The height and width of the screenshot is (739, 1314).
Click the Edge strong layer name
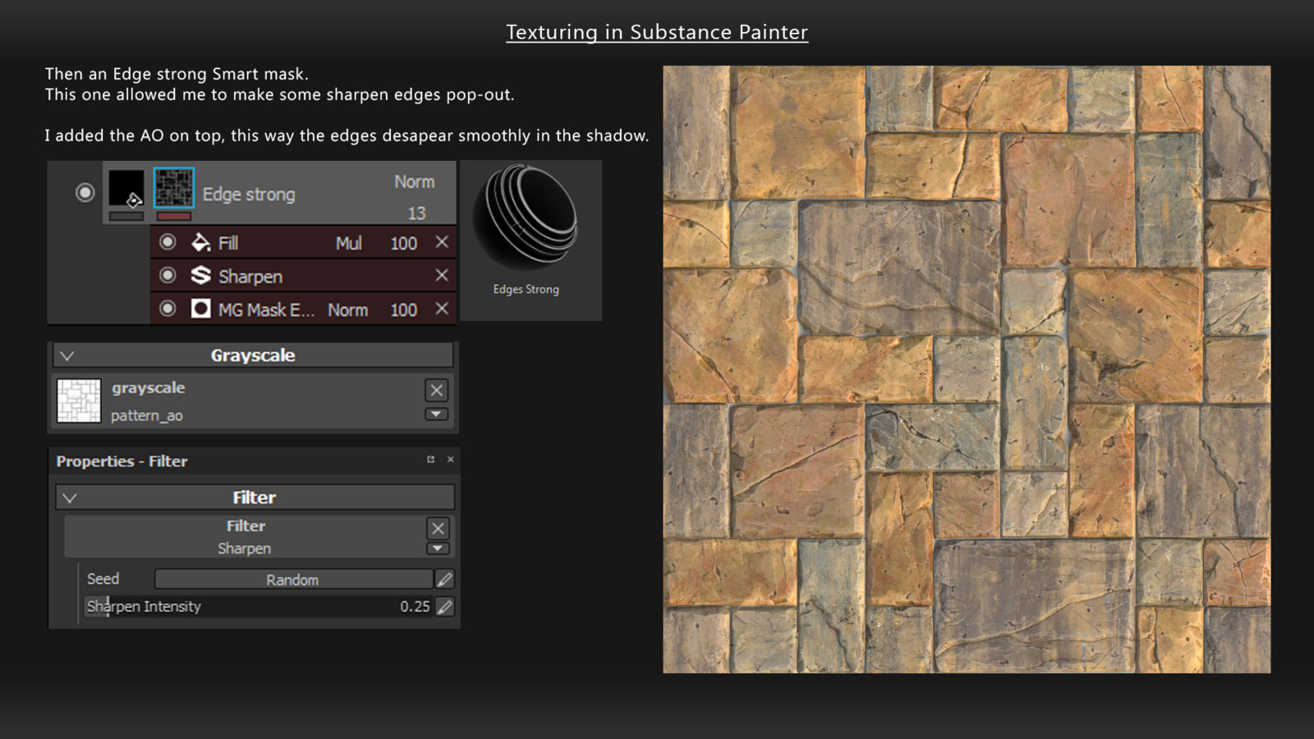pyautogui.click(x=249, y=195)
